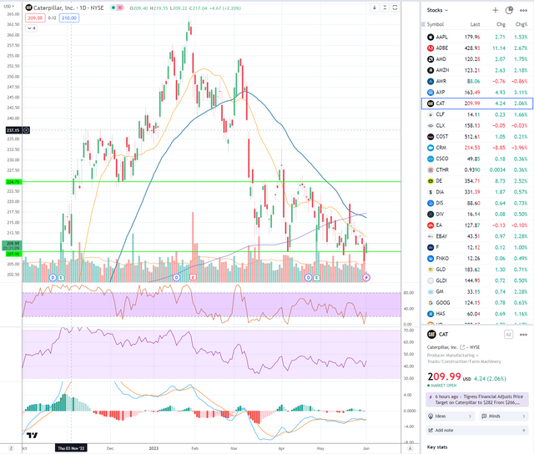Expand the collapsed indicators legend showing 4
Image resolution: width=534 pixels, height=454 pixels.
[32, 28]
